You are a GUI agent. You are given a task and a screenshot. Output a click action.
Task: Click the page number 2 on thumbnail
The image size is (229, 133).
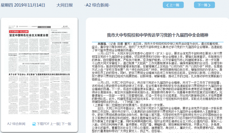click(x=17, y=26)
